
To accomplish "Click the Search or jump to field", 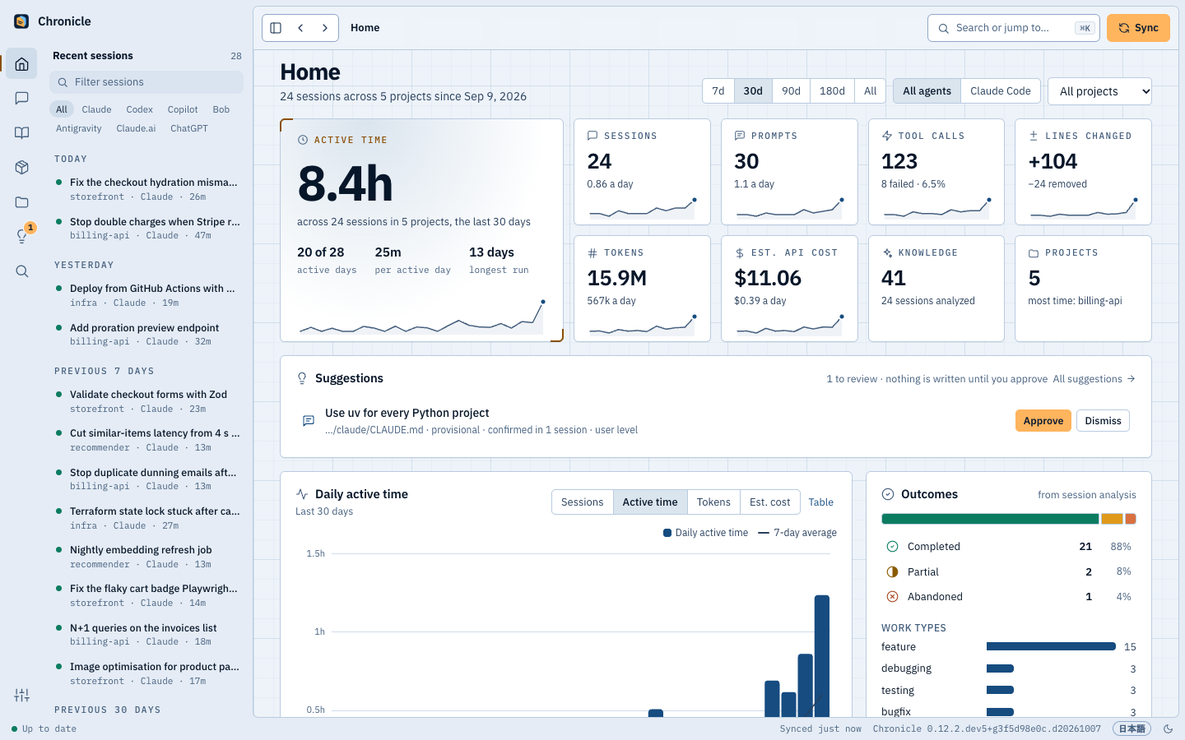I will point(1014,28).
